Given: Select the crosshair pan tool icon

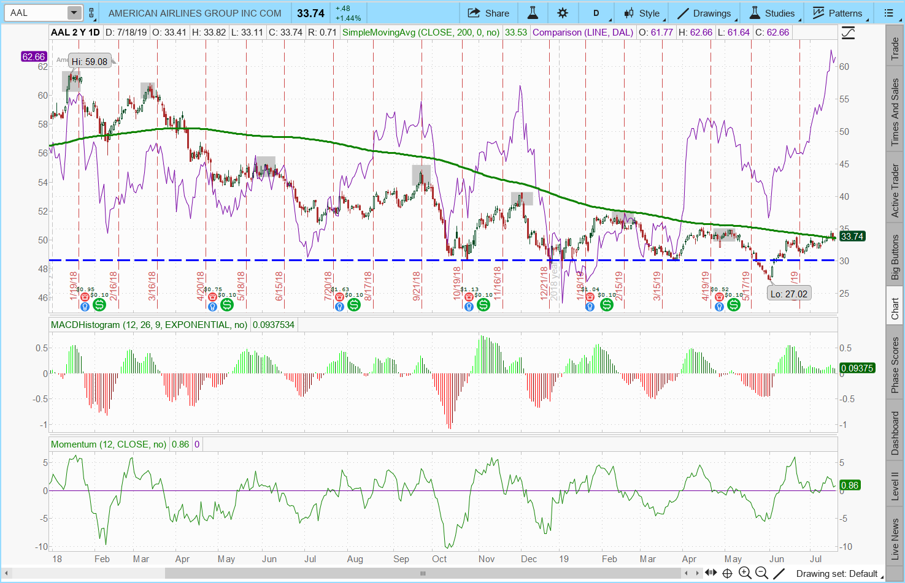Looking at the screenshot, I should point(727,573).
